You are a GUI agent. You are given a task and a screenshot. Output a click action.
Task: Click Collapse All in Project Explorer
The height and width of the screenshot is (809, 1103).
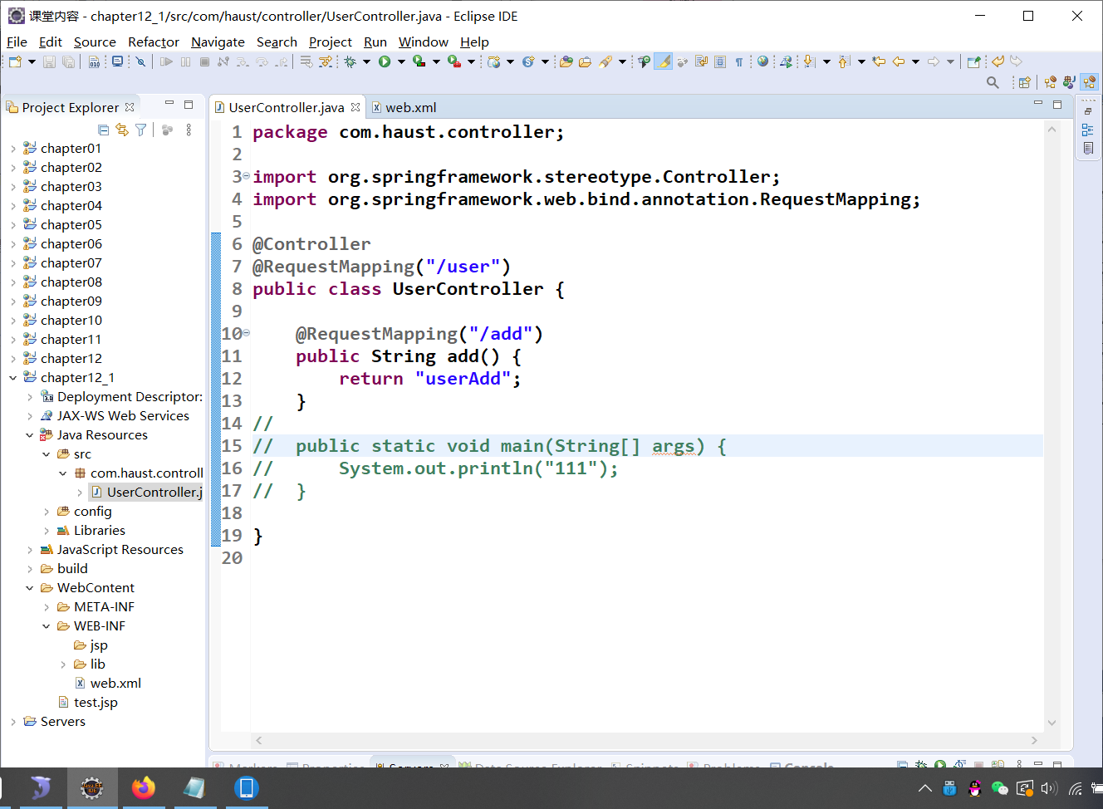click(x=103, y=130)
